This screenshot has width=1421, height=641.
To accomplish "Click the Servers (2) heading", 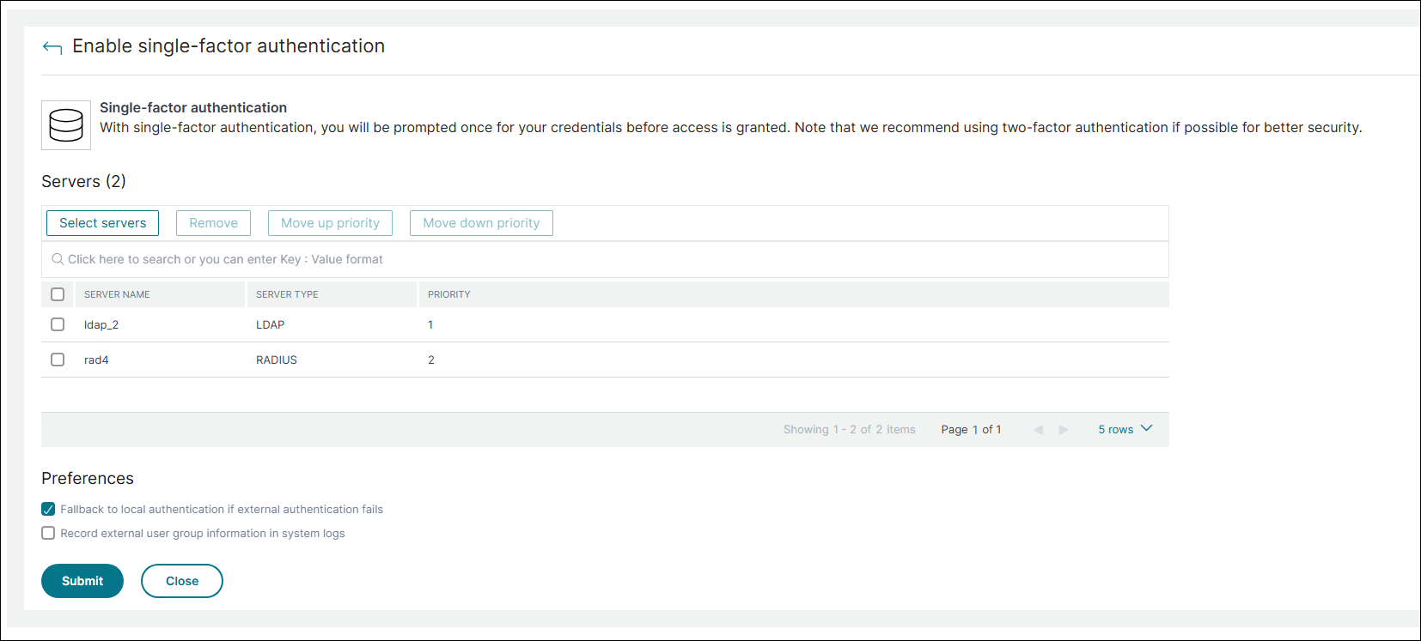I will pyautogui.click(x=83, y=181).
